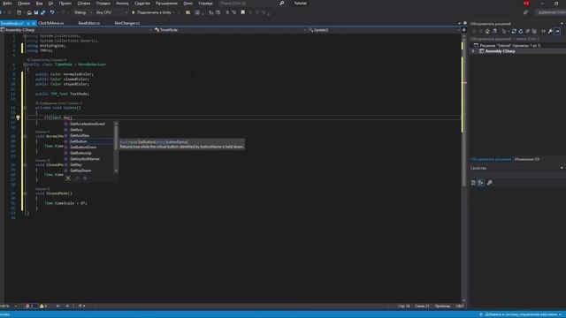Click Solution Explorer Home icon

[x=487, y=32]
